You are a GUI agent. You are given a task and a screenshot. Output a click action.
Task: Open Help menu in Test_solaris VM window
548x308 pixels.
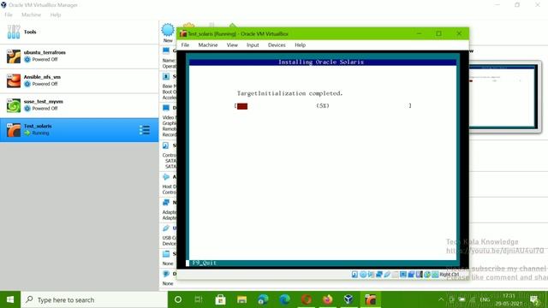(301, 45)
